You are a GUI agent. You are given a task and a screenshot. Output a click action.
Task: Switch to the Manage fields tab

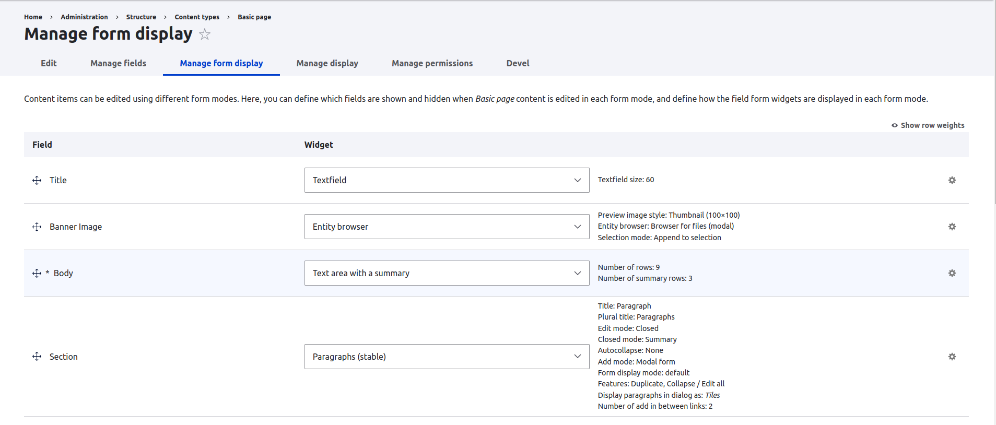click(118, 63)
